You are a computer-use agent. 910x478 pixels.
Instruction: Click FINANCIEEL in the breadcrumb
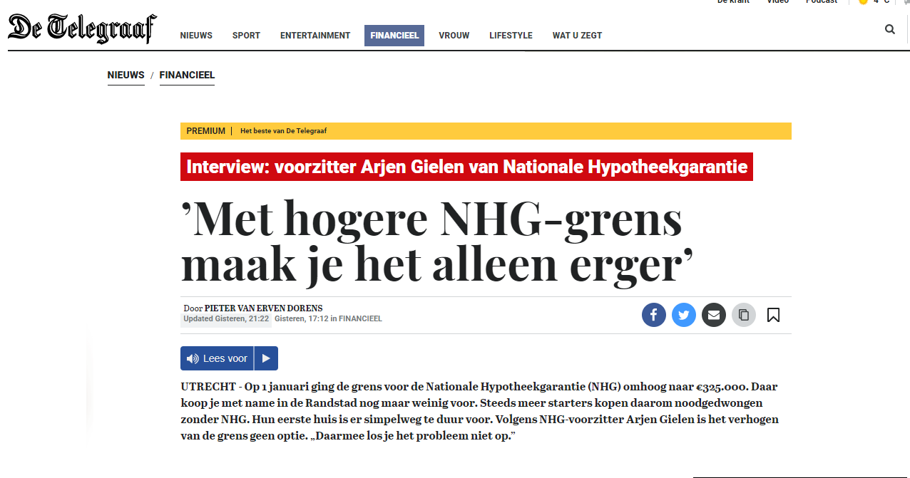point(187,76)
